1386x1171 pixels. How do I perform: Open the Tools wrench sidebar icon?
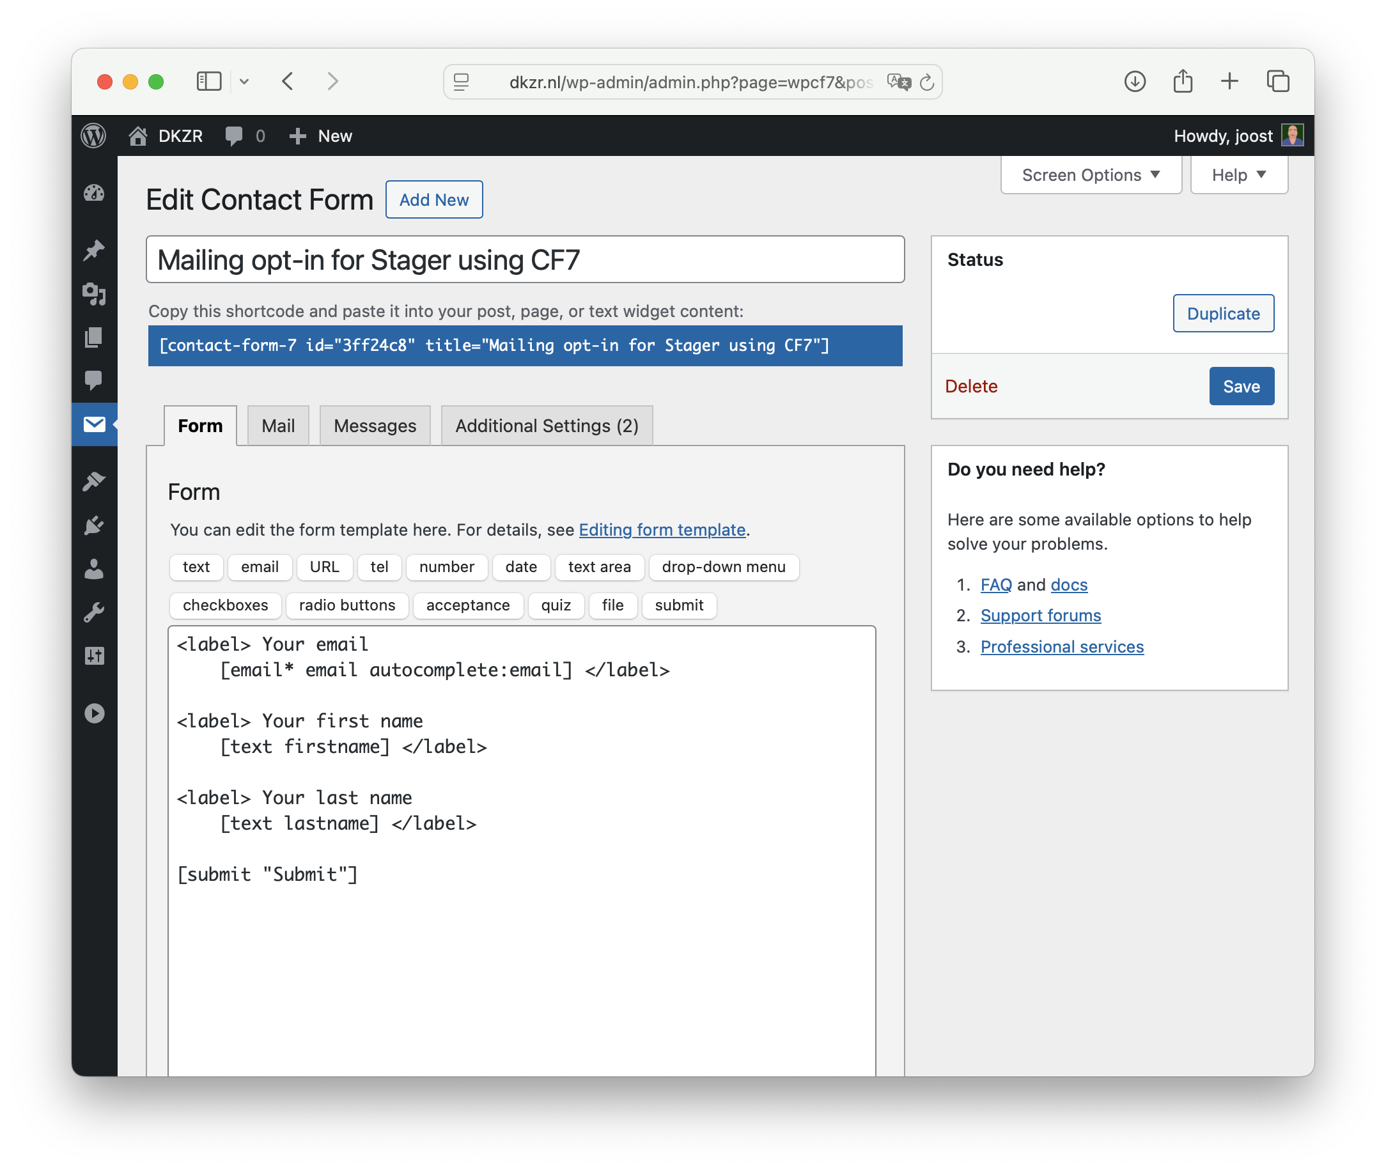click(94, 612)
